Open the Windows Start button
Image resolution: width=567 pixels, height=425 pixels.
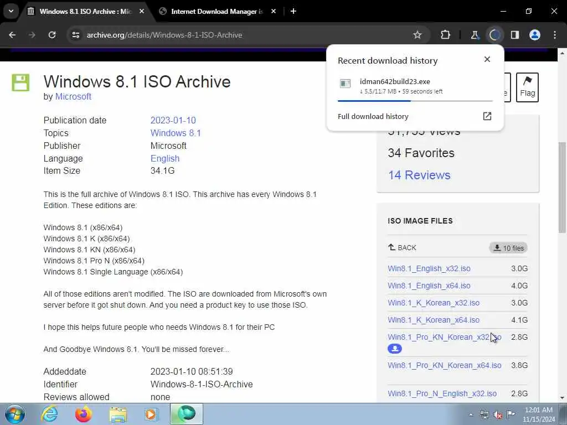pyautogui.click(x=14, y=414)
